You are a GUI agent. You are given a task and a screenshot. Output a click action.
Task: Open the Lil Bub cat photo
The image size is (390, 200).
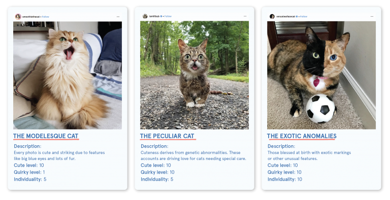click(x=194, y=75)
